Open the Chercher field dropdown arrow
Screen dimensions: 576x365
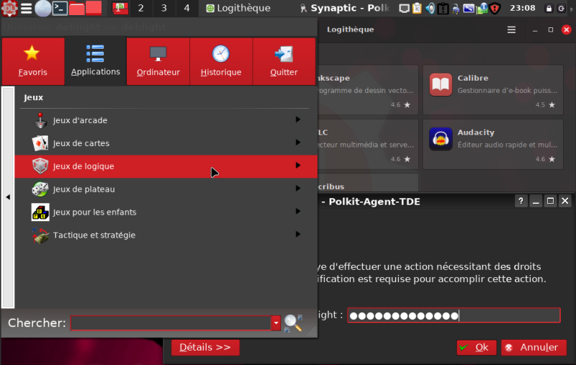coord(276,323)
